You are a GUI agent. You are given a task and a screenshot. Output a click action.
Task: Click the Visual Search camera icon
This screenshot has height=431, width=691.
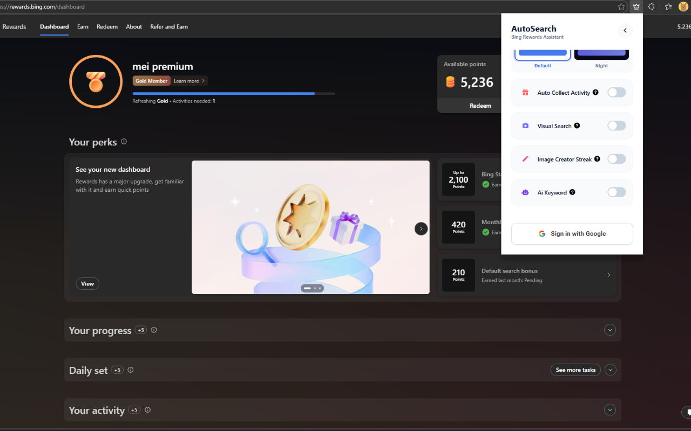point(525,126)
